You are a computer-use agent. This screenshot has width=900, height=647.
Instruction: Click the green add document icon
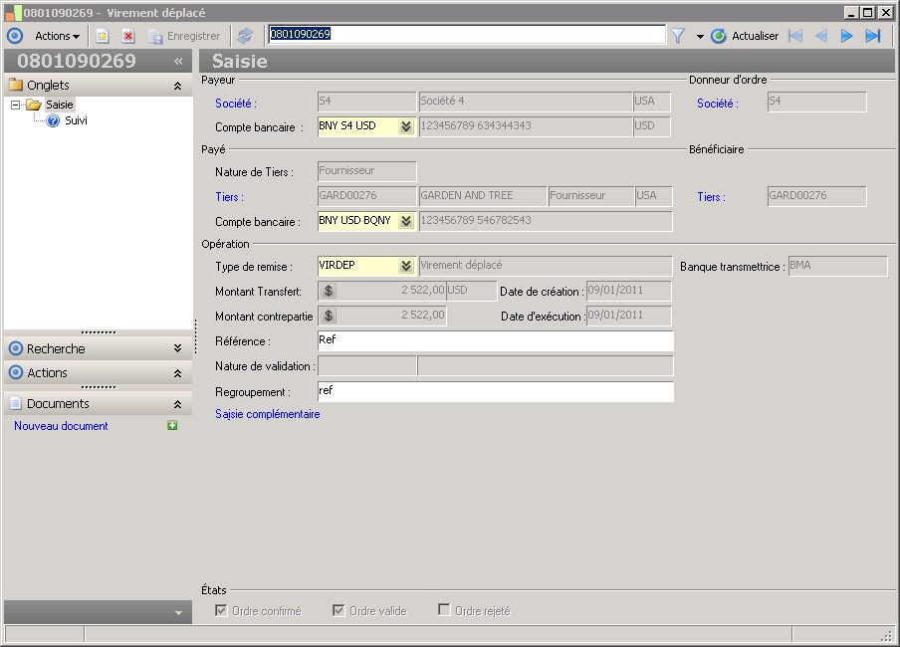172,426
